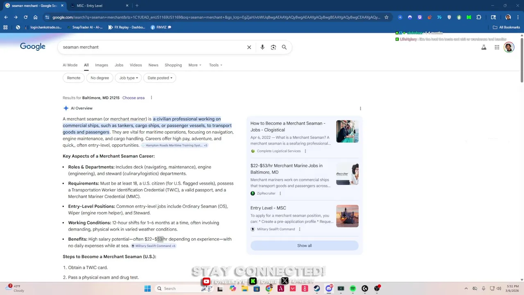Clear the search box with X
524x295 pixels.
(249, 47)
